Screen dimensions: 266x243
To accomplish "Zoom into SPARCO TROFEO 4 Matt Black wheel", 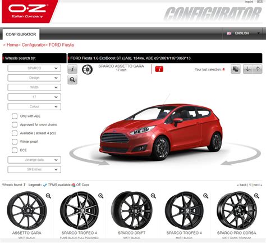I will tap(206, 196).
